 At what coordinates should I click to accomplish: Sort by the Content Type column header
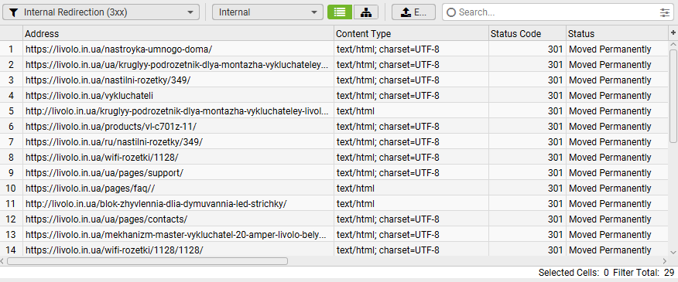(411, 33)
